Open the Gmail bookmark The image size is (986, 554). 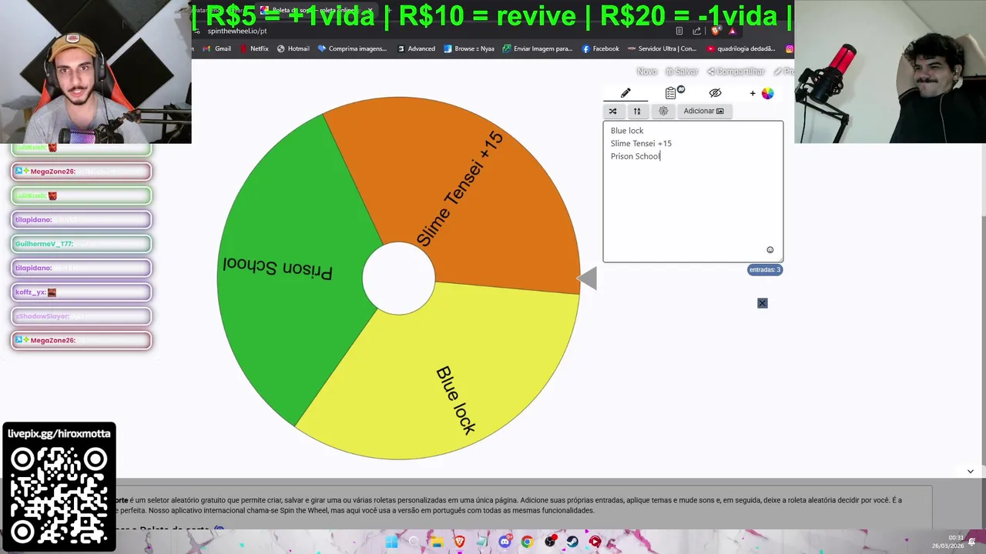point(216,48)
